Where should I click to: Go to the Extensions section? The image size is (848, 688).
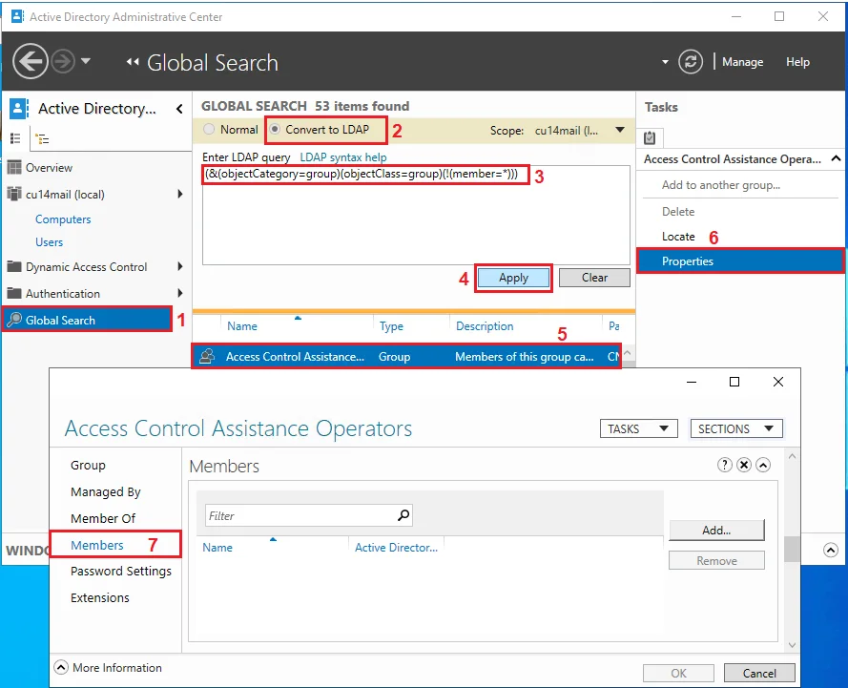pyautogui.click(x=99, y=597)
